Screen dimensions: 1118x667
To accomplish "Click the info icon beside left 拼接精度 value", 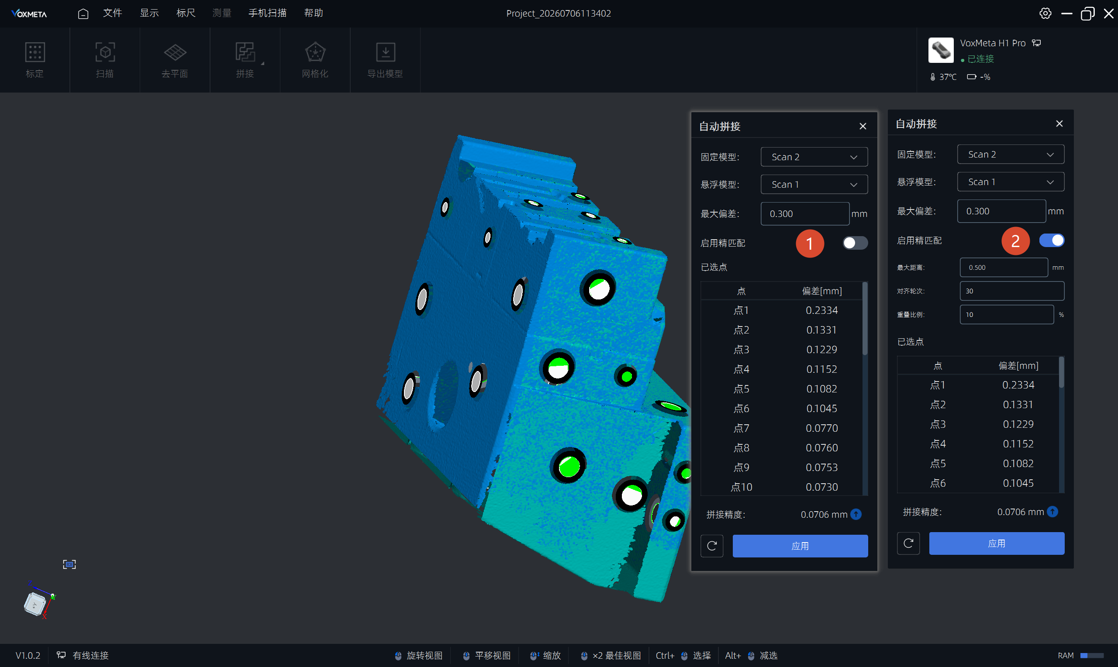I will 856,514.
